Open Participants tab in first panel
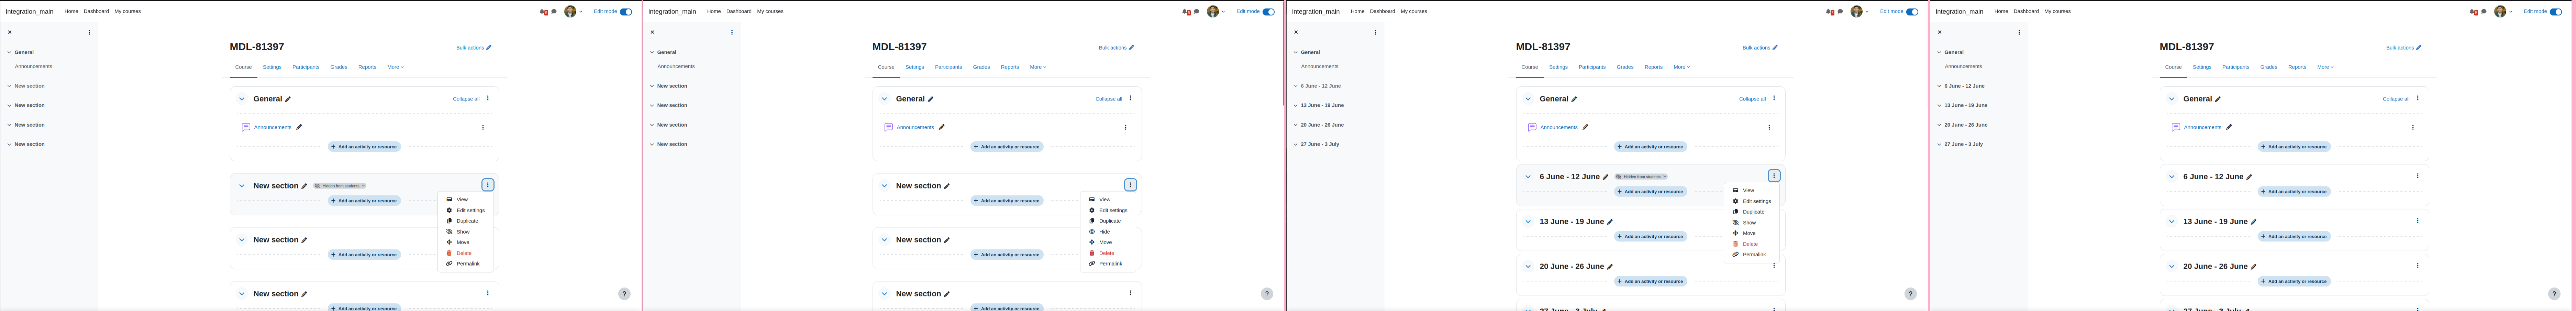 pos(306,67)
